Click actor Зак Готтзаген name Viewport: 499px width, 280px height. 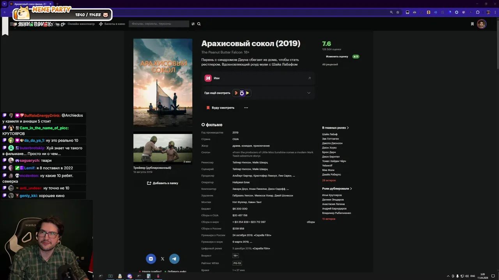[330, 139]
